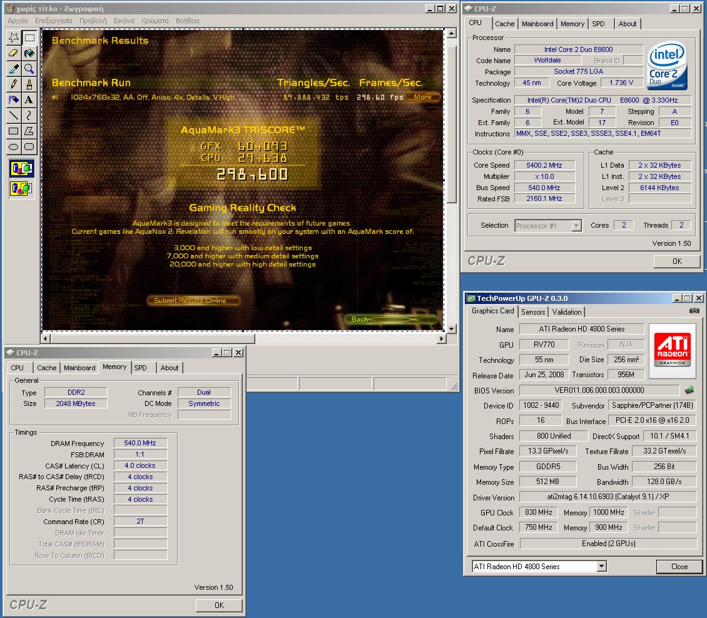Pick the Rectangle shape tool

[x=14, y=131]
